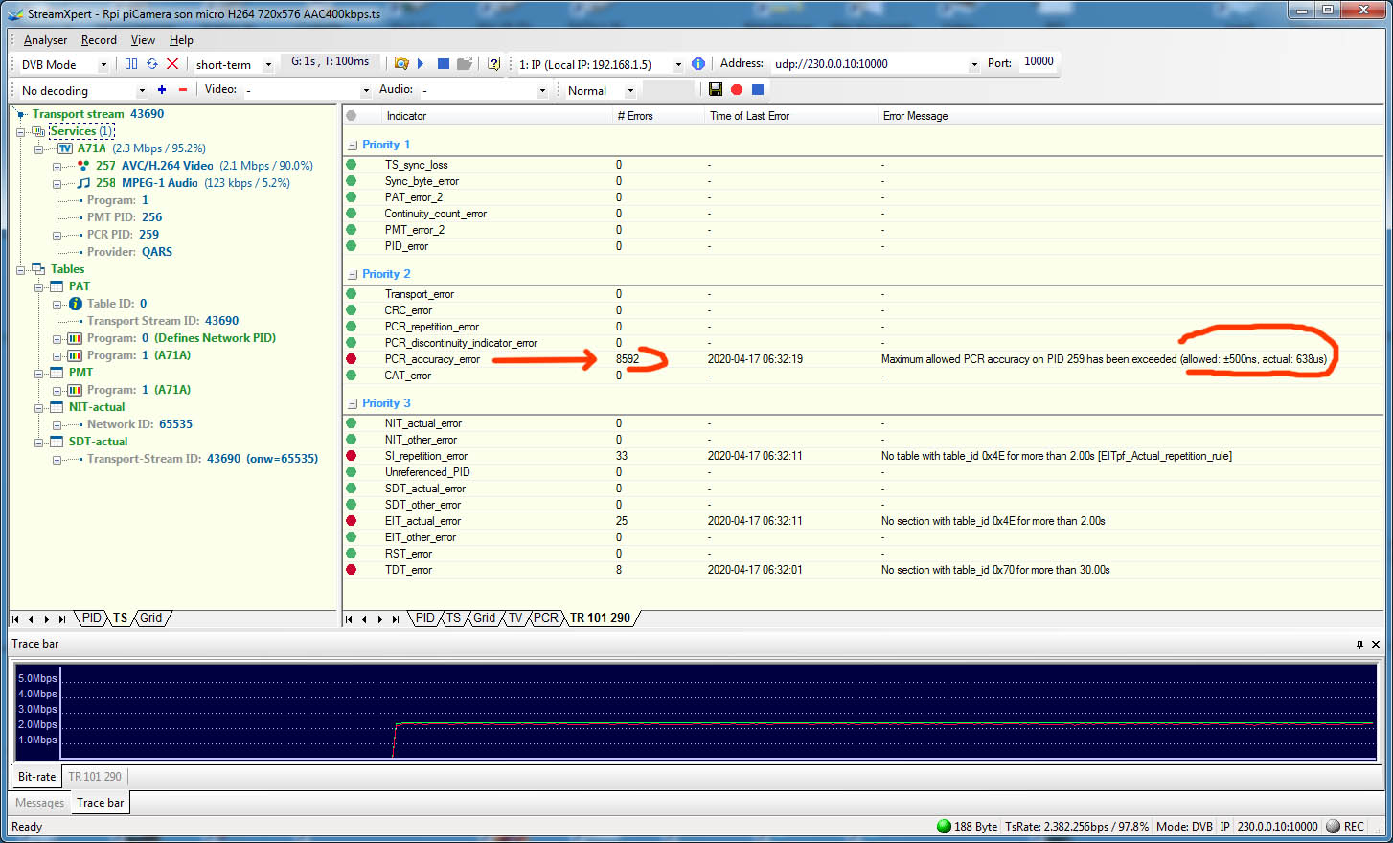Switch to Messages tab
1393x843 pixels.
[x=40, y=803]
